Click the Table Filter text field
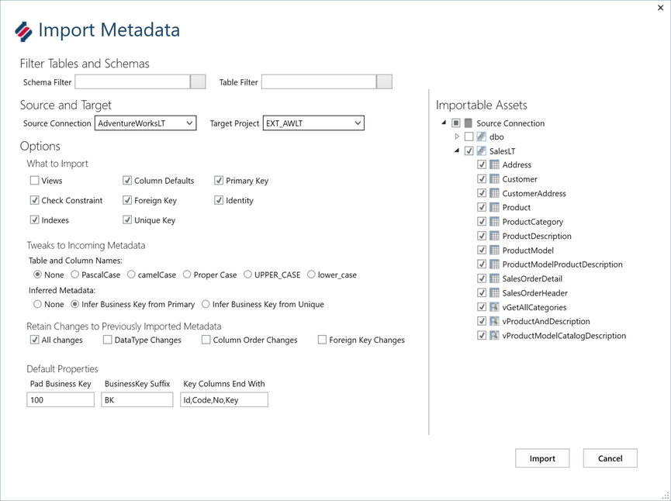Screen dimensions: 671x501 click(320, 81)
